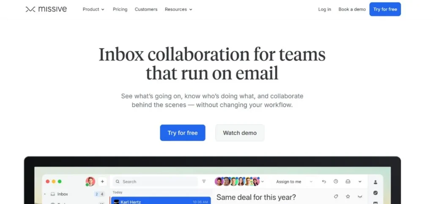Click the Today heading in message list
This screenshot has height=204, width=433.
pos(118,192)
